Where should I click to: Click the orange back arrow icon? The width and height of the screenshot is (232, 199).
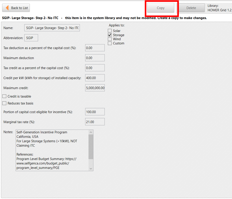click(x=7, y=8)
